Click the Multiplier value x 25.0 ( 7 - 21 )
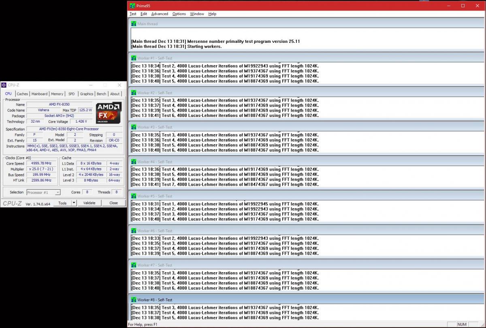 pos(41,169)
